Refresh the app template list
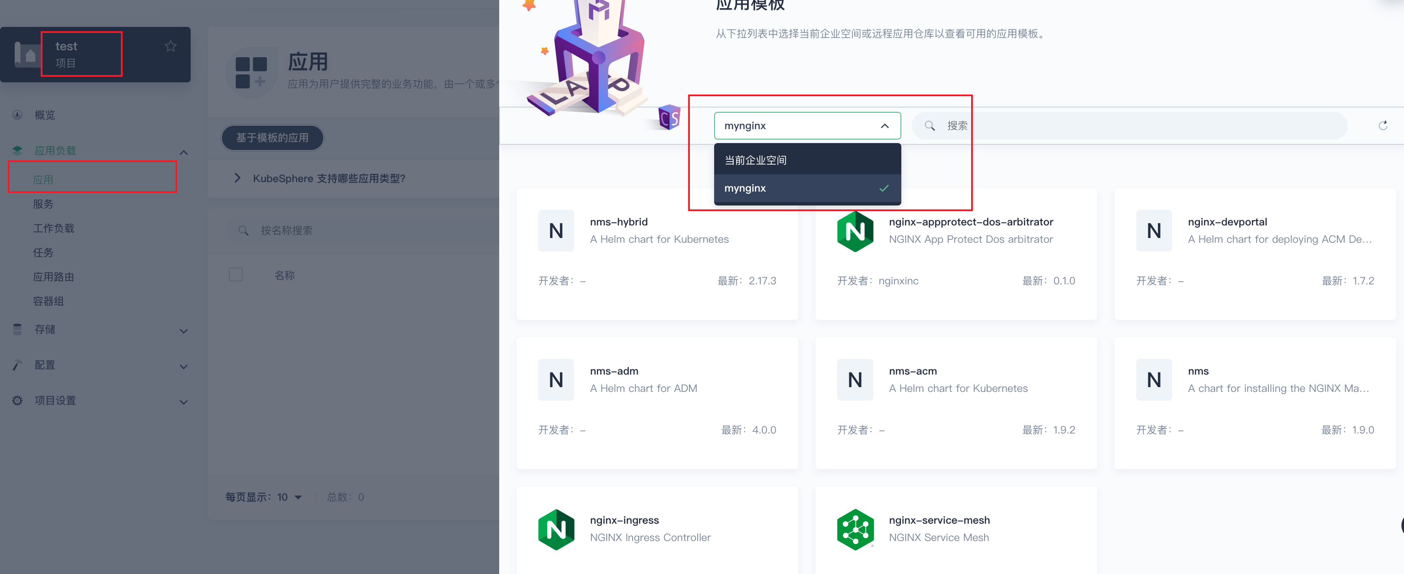The image size is (1404, 574). coord(1383,126)
